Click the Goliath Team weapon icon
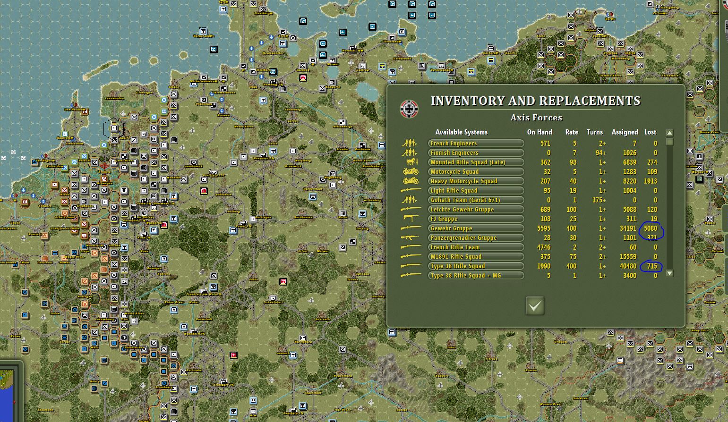Image resolution: width=728 pixels, height=422 pixels. [409, 200]
